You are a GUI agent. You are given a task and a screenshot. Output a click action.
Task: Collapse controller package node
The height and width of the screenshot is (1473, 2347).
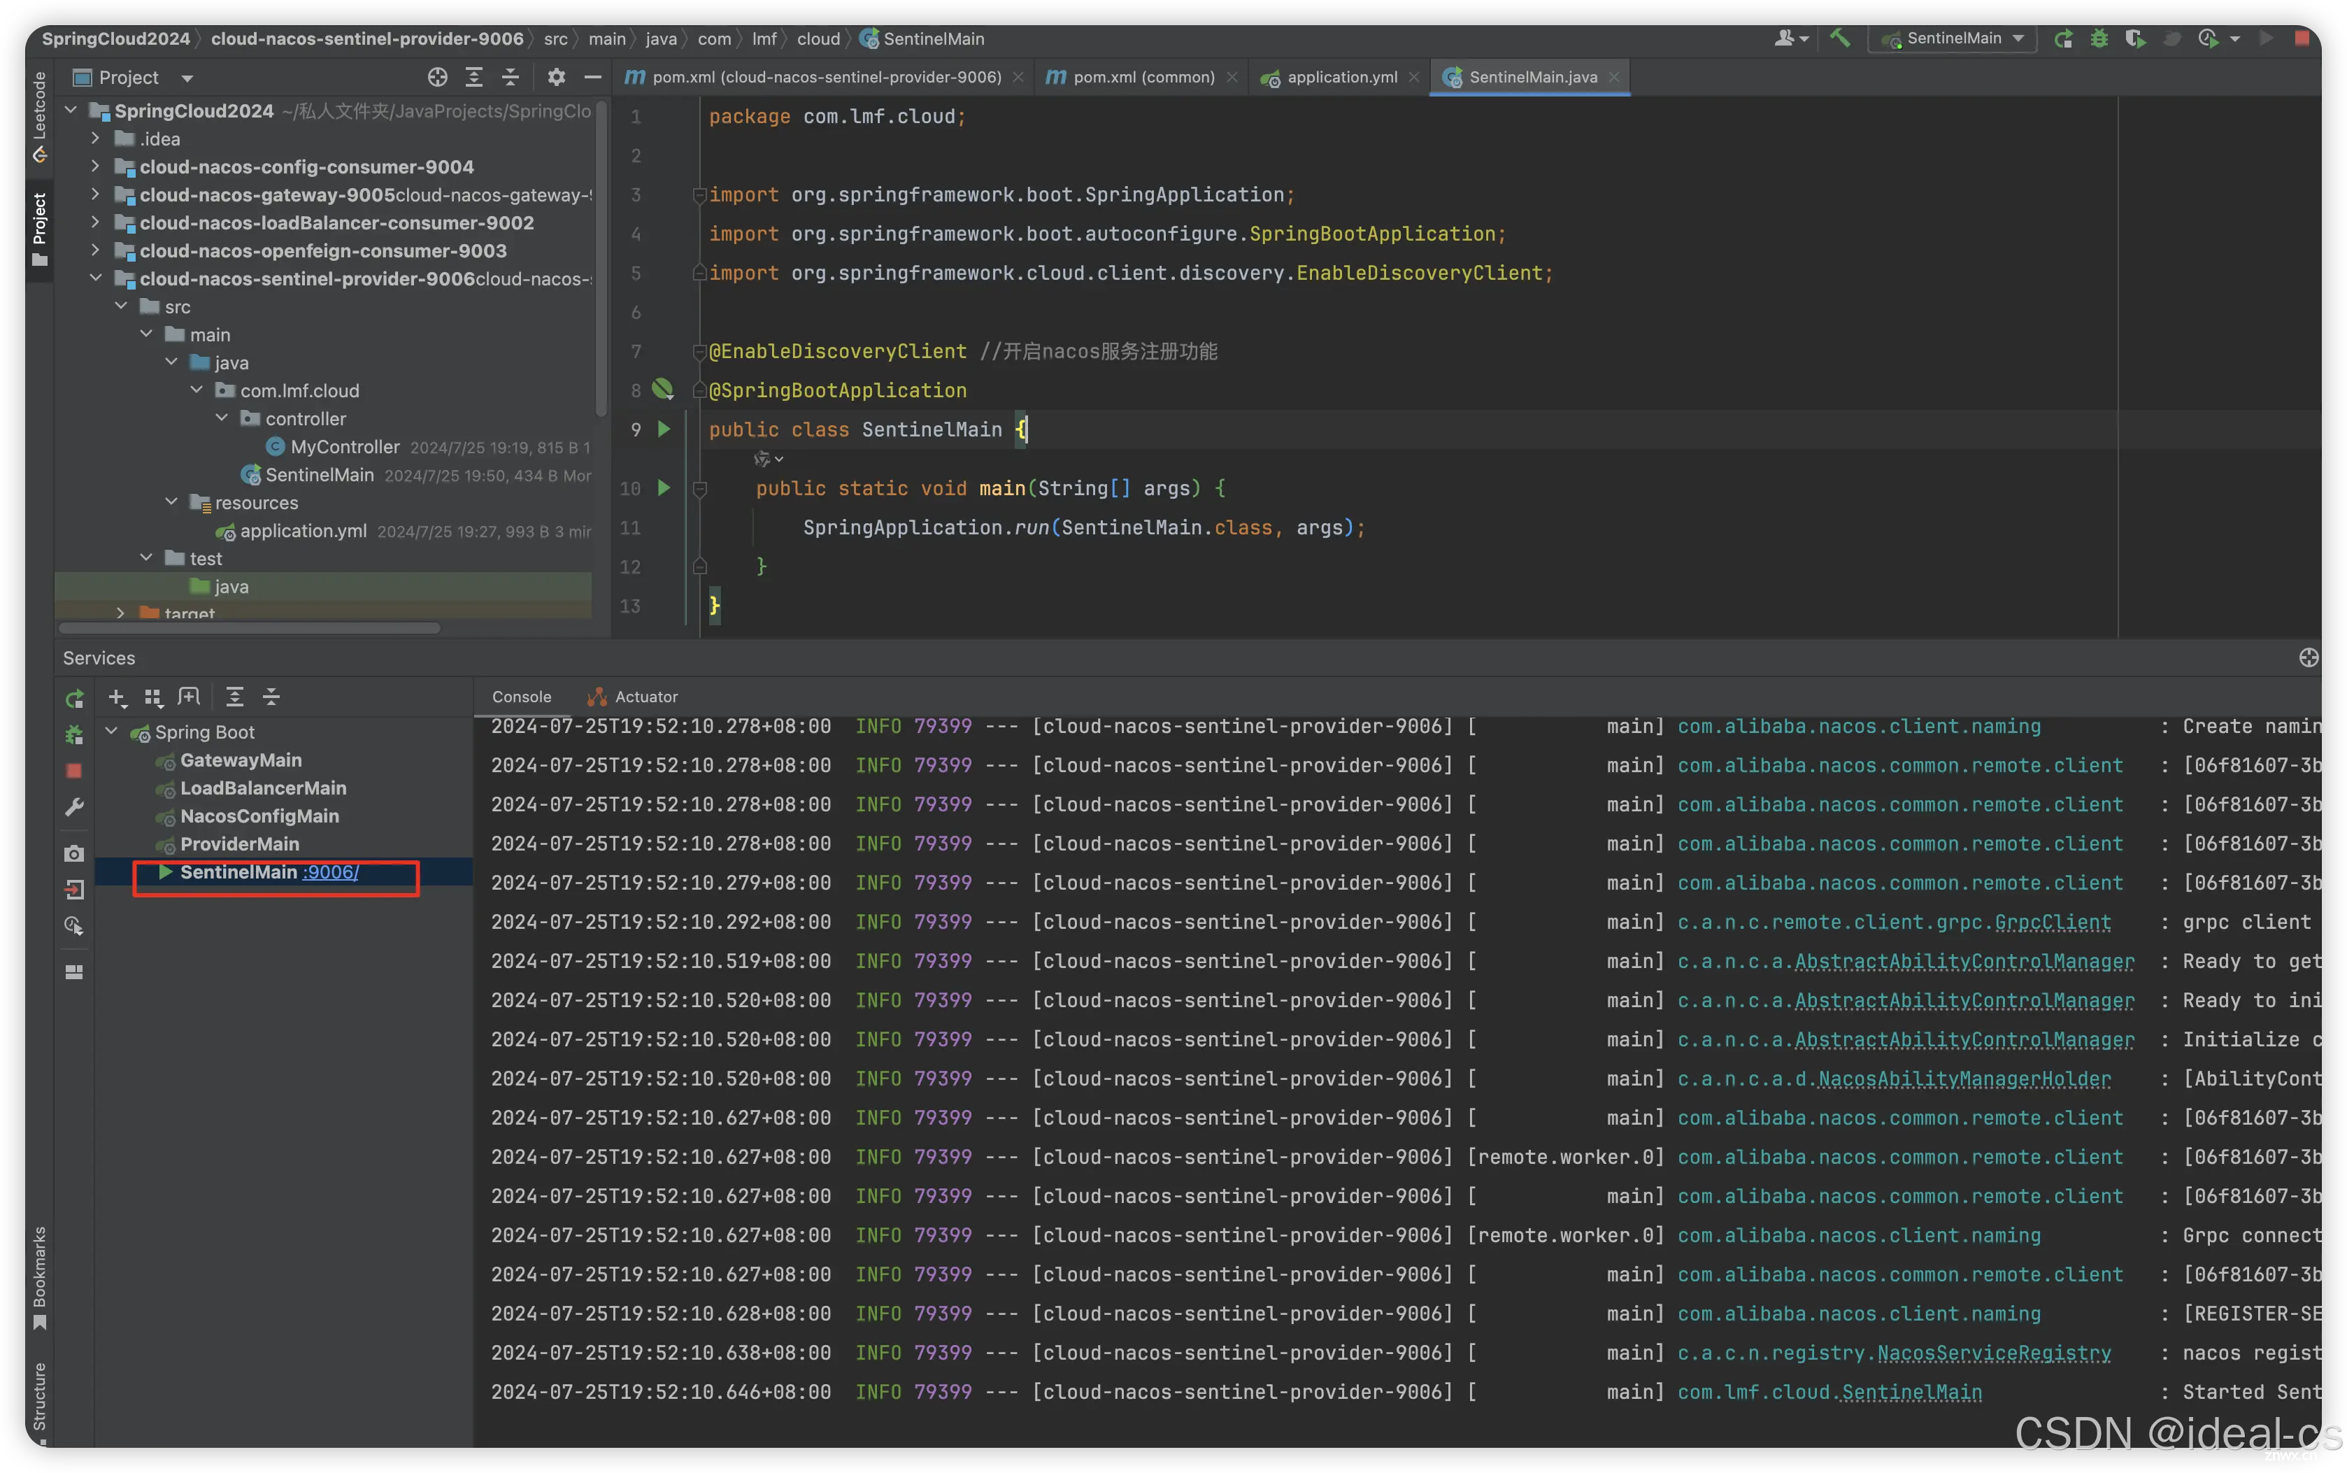(222, 418)
